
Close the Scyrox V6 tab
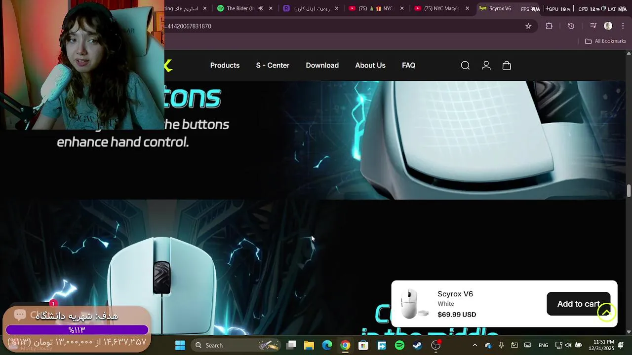pyautogui.click(x=533, y=8)
